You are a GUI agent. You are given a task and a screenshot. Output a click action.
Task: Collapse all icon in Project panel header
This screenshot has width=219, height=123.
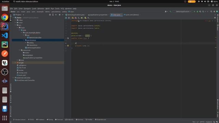click(x=56, y=15)
